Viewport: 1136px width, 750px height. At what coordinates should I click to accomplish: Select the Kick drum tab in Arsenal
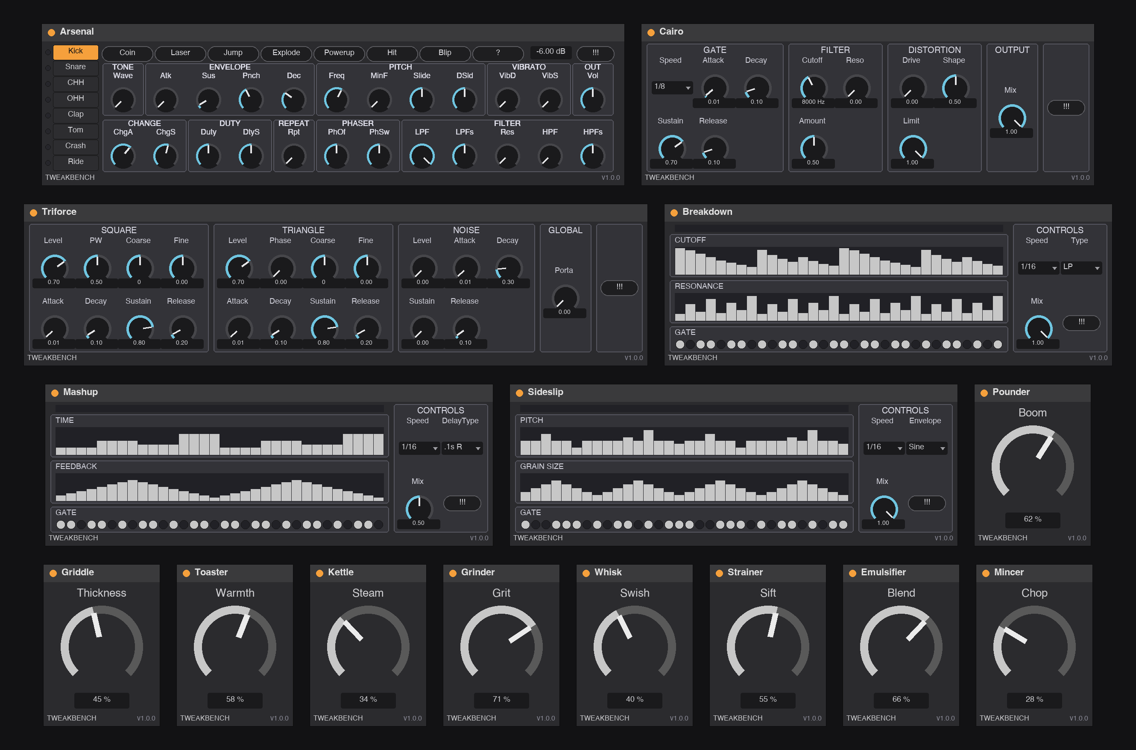(x=76, y=52)
